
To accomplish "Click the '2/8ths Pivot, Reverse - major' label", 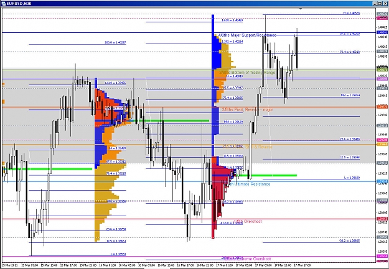I will (247, 109).
